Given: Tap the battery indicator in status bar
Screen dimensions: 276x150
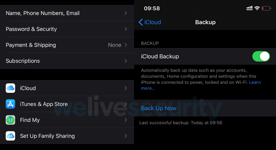Looking at the screenshot, I should [x=266, y=8].
